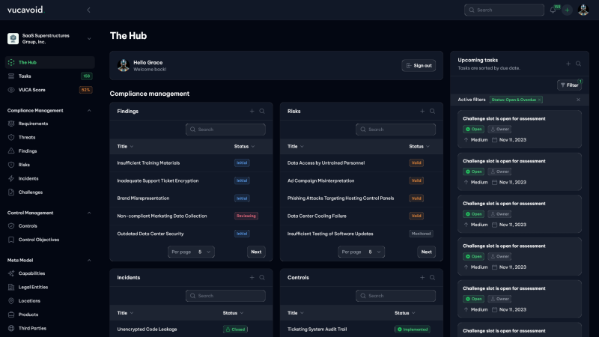Open the Filter button in Upcoming tasks
The height and width of the screenshot is (337, 599).
point(570,85)
